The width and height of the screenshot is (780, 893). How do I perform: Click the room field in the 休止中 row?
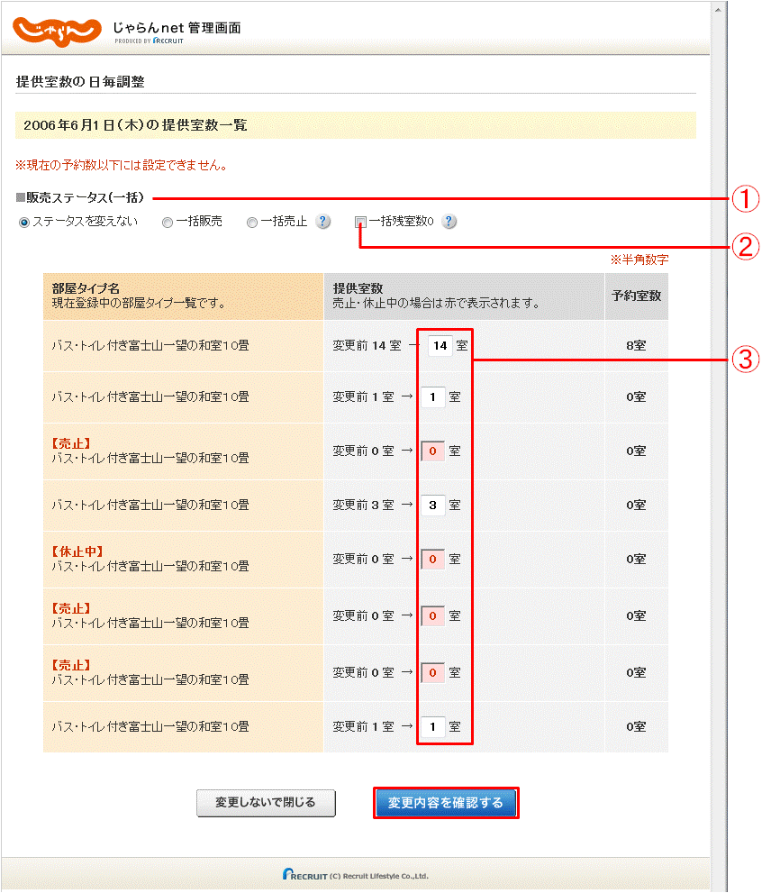point(432,560)
